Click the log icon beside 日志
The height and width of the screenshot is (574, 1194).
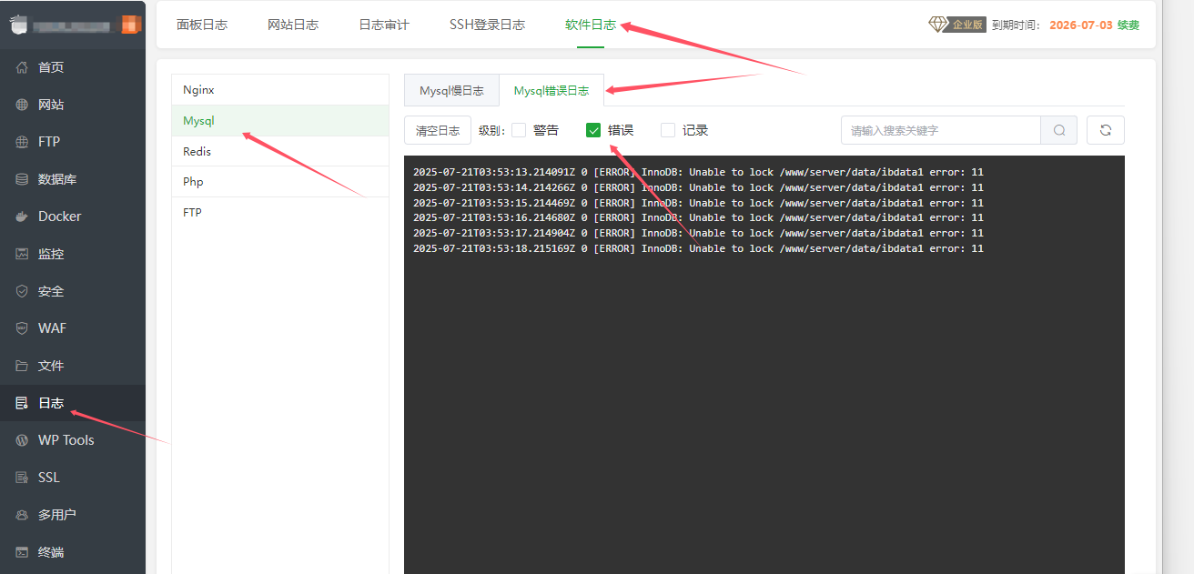pyautogui.click(x=22, y=403)
